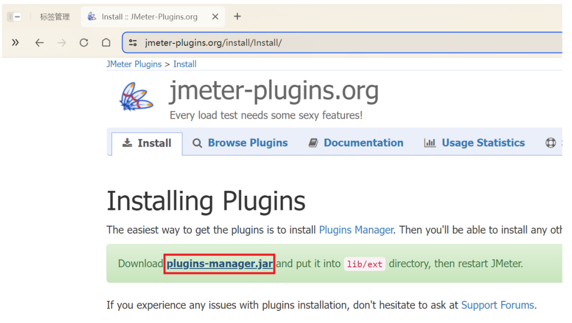572x323 pixels.
Task: Click the bar chart icon beside Usage Statistics
Action: pos(430,143)
